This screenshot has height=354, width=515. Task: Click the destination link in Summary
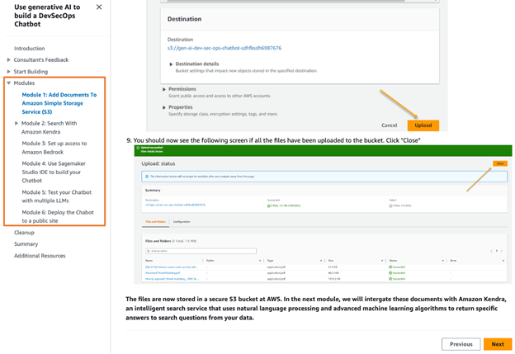tap(175, 205)
